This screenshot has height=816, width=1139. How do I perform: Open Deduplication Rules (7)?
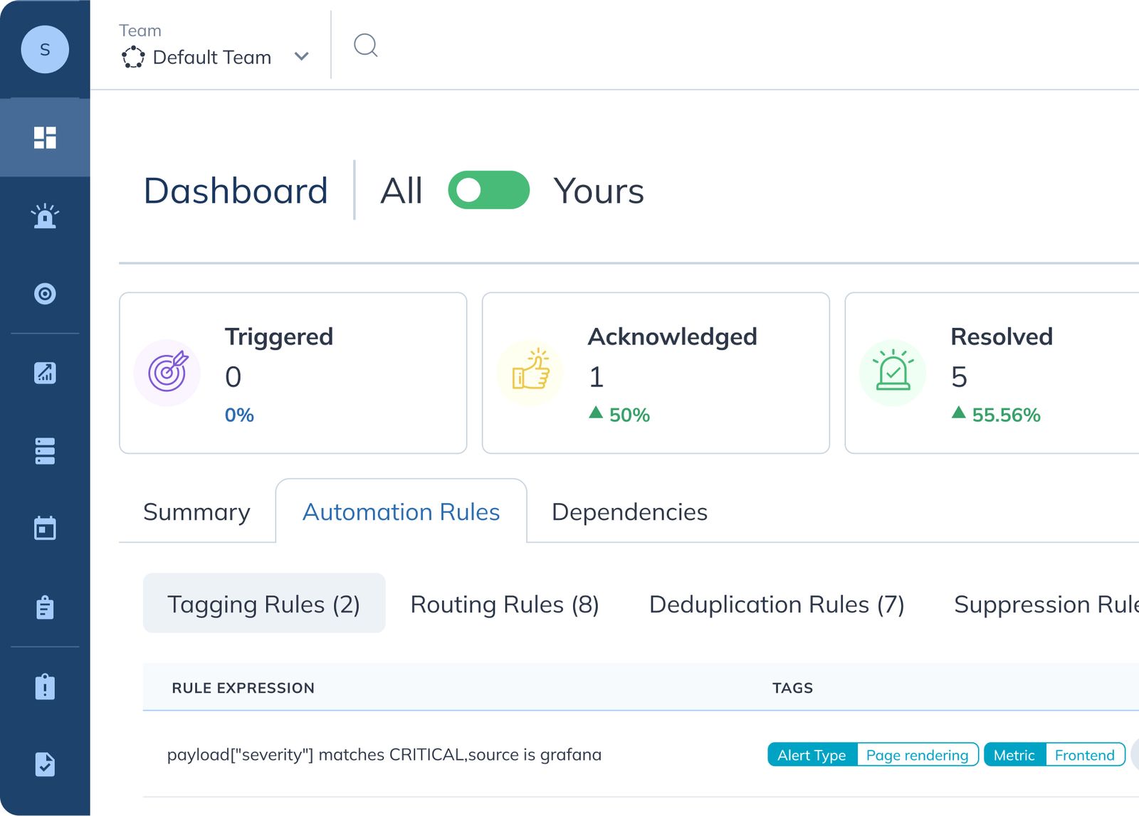click(x=777, y=604)
